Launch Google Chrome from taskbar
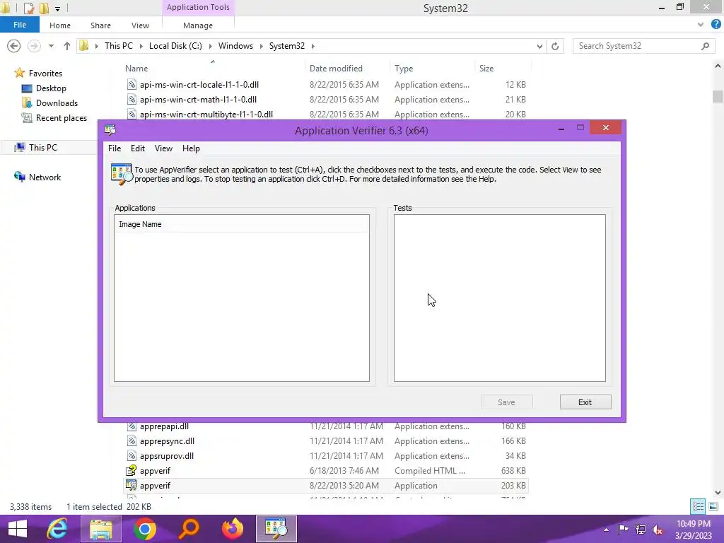Screen dimensions: 724x543 coord(144,529)
